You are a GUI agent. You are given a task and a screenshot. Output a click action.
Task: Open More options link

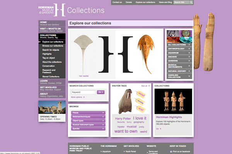[77, 97]
